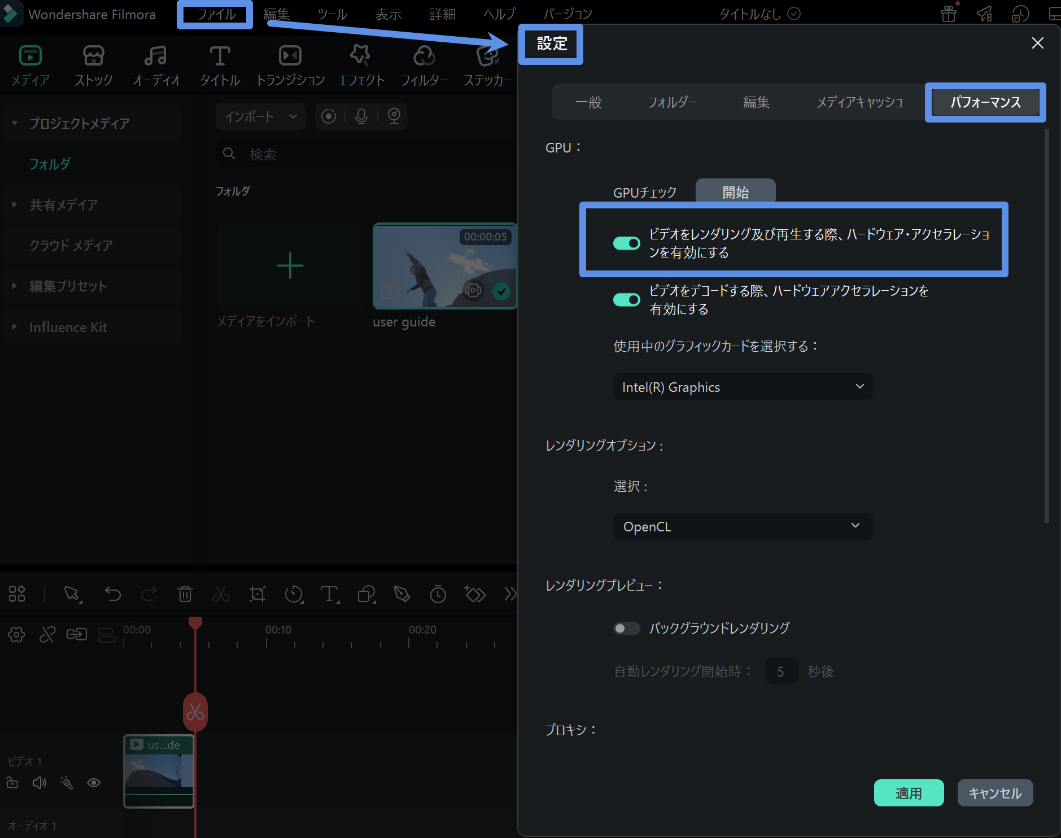Open the 表示 menu
The height and width of the screenshot is (838, 1061).
click(x=388, y=14)
